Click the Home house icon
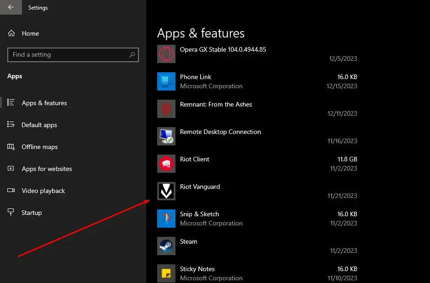Image resolution: width=430 pixels, height=283 pixels. click(11, 33)
